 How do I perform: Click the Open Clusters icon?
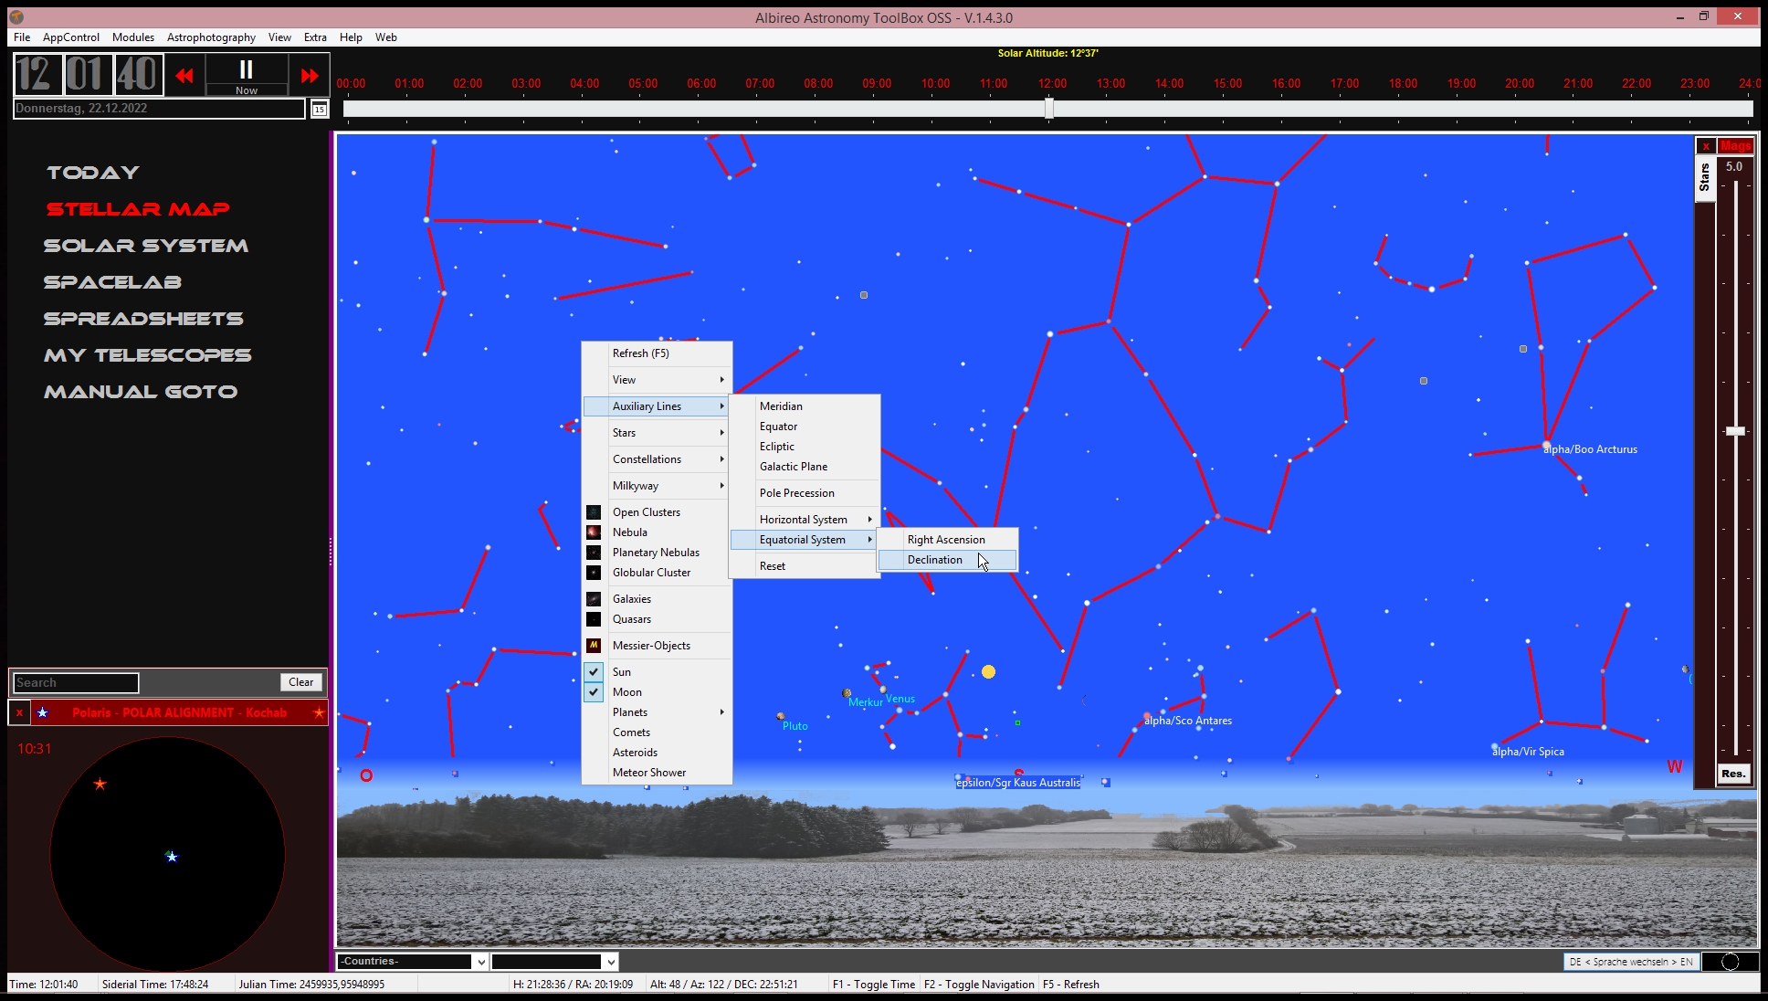click(594, 512)
